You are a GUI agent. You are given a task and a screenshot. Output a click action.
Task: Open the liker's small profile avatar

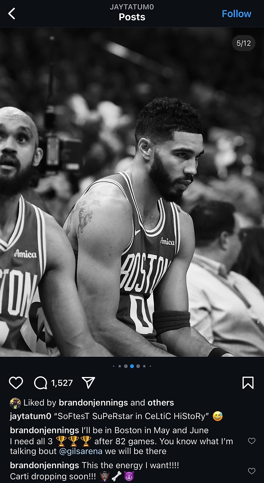(15, 403)
